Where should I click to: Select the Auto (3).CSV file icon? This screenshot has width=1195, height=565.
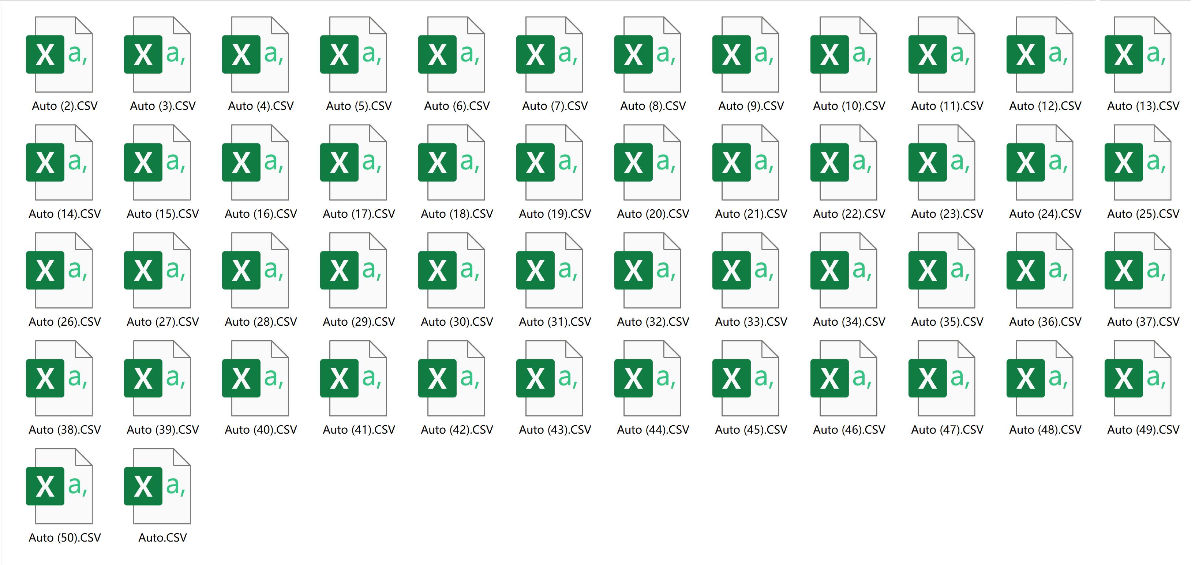point(157,54)
